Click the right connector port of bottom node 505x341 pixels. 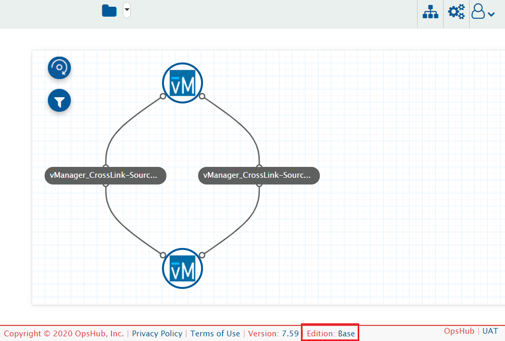(x=202, y=255)
